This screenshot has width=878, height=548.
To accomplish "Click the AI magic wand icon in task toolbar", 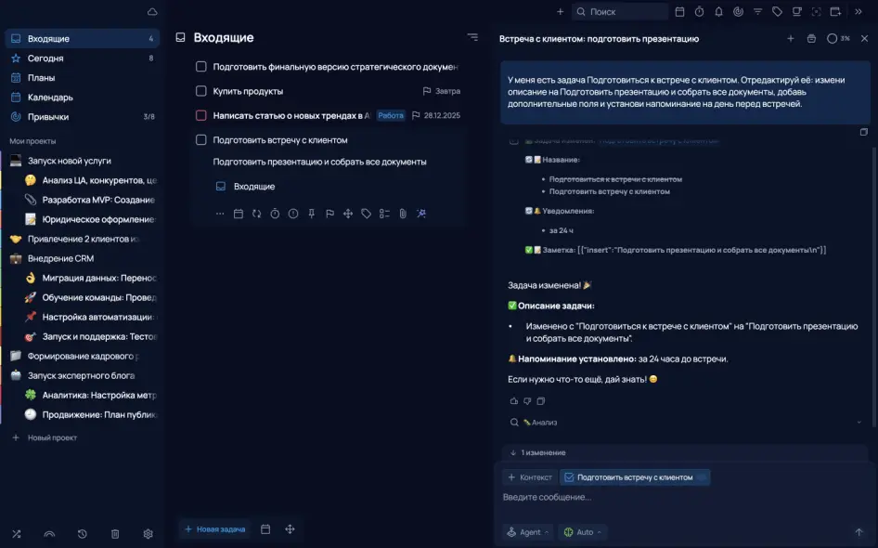I will tap(421, 214).
